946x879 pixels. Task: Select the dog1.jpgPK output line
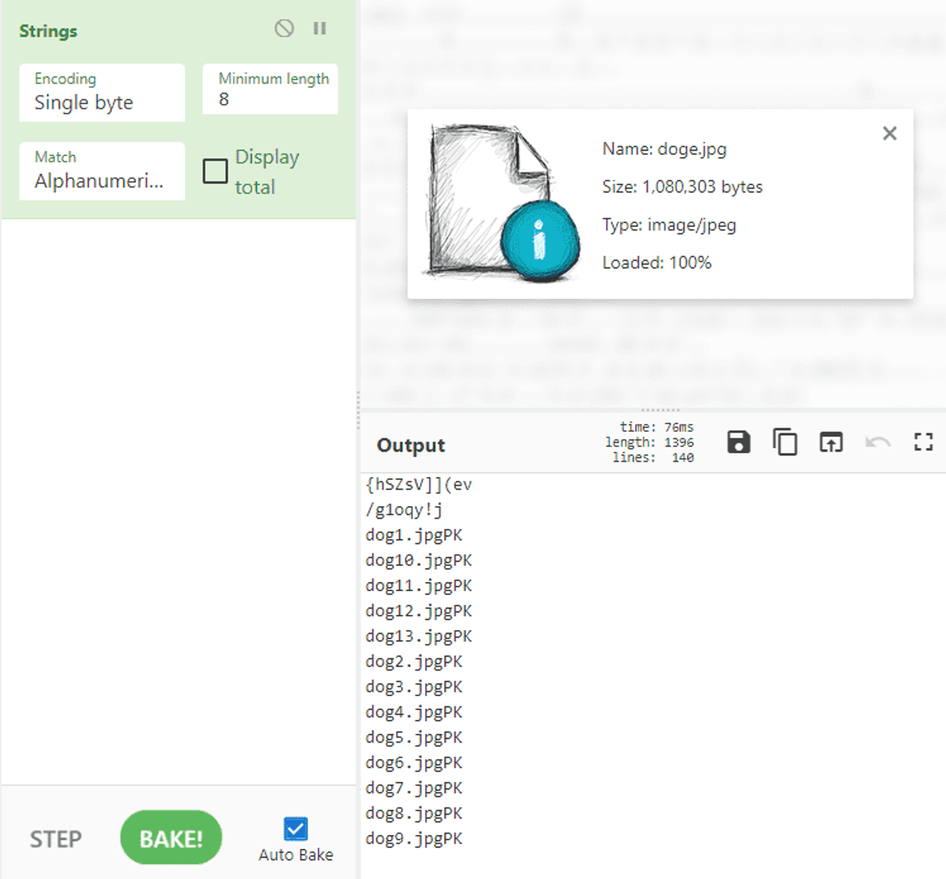click(x=414, y=535)
